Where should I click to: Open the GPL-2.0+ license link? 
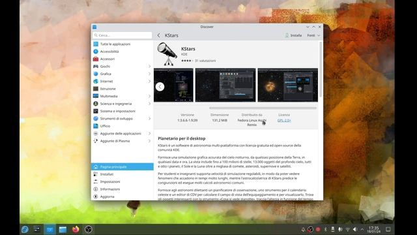284,120
